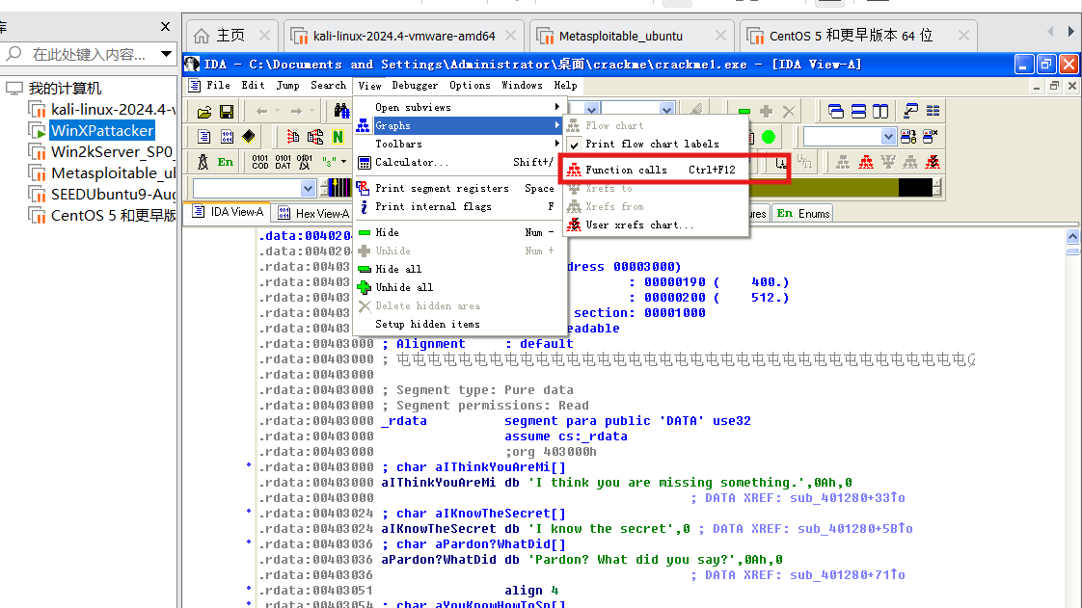
Task: Select WinXPattacker in the VM library tree
Action: 102,130
